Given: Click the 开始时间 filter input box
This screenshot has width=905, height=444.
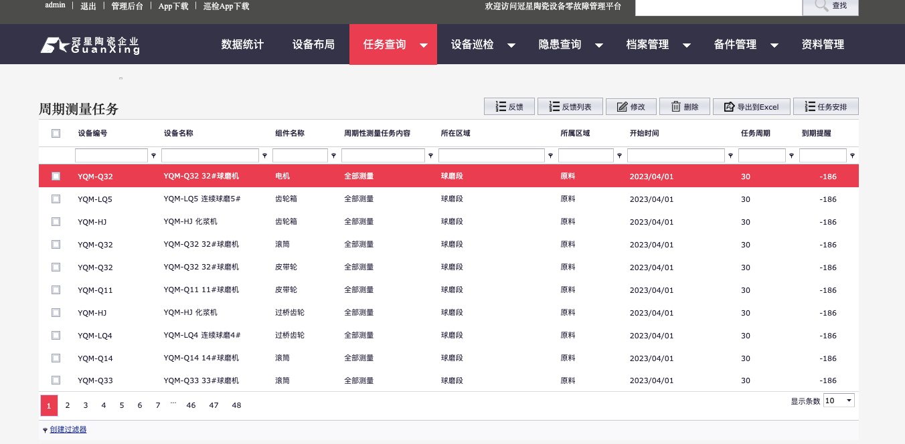Looking at the screenshot, I should coord(676,156).
